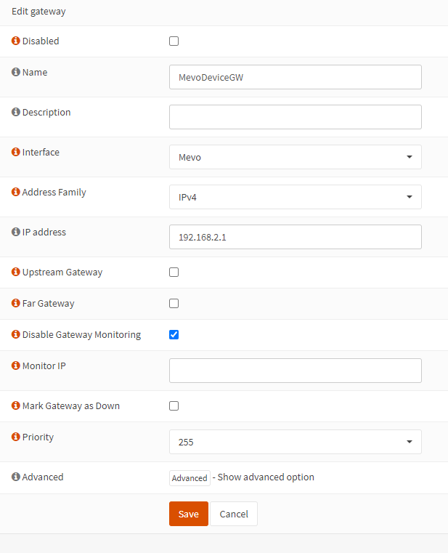
Task: Enable the Upstream Gateway checkbox
Action: pyautogui.click(x=174, y=273)
